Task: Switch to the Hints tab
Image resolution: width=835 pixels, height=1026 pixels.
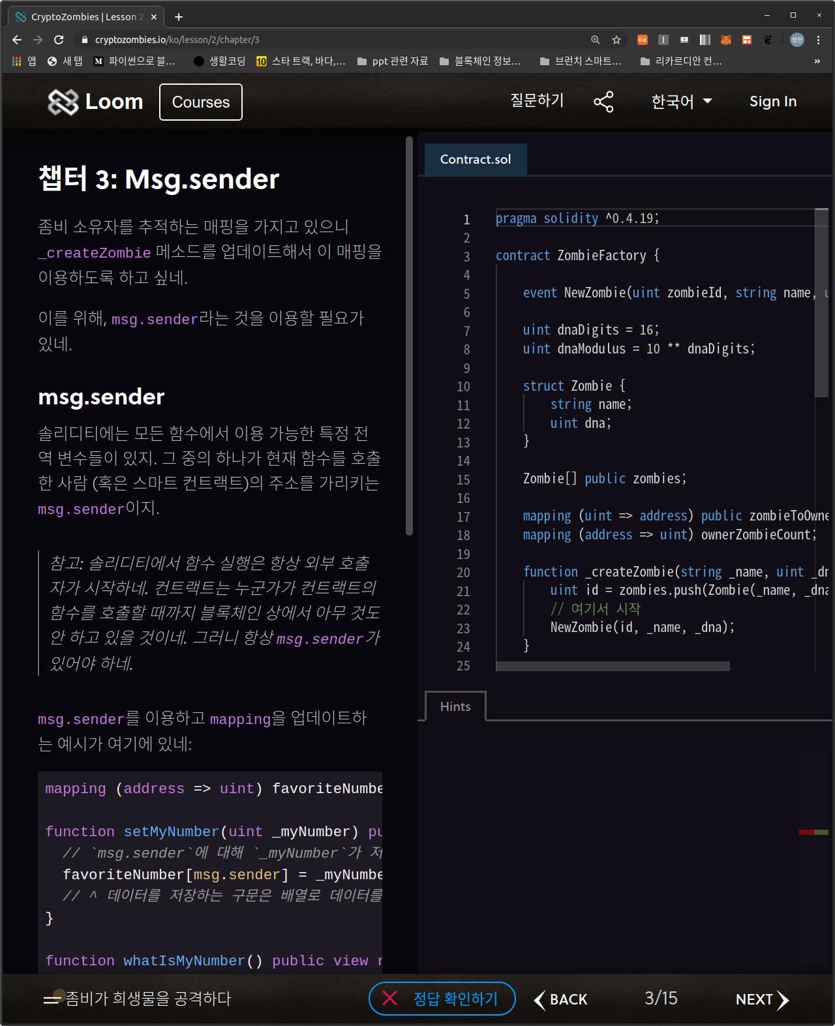Action: (x=455, y=706)
